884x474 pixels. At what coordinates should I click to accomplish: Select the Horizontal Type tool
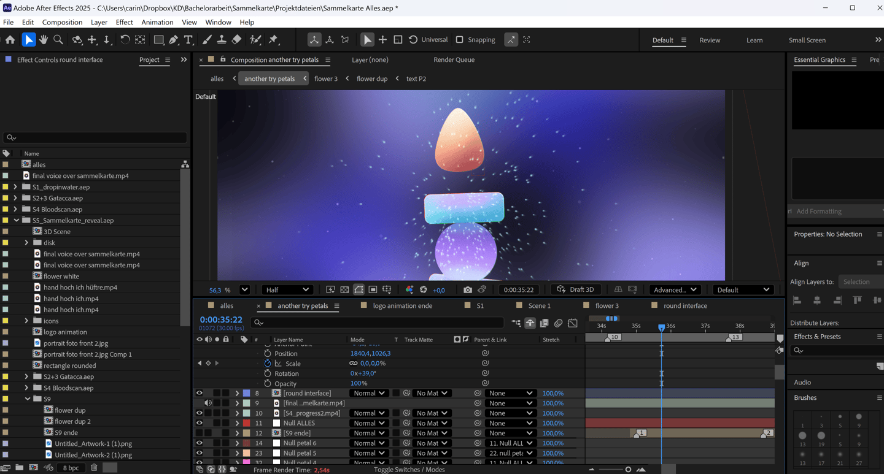coord(188,40)
